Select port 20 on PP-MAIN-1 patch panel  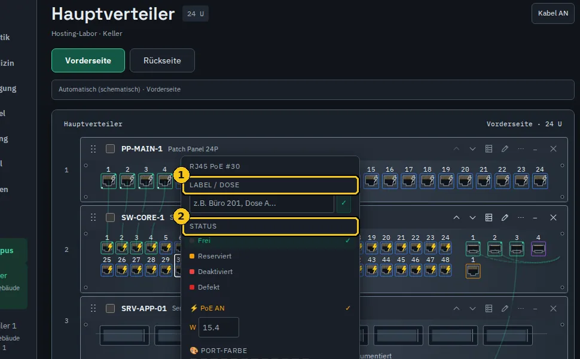pos(465,181)
